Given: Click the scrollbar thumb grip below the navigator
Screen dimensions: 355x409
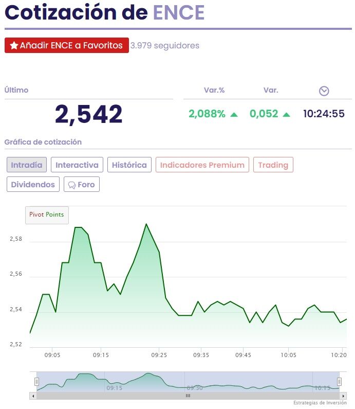Looking at the screenshot, I should tap(188, 396).
